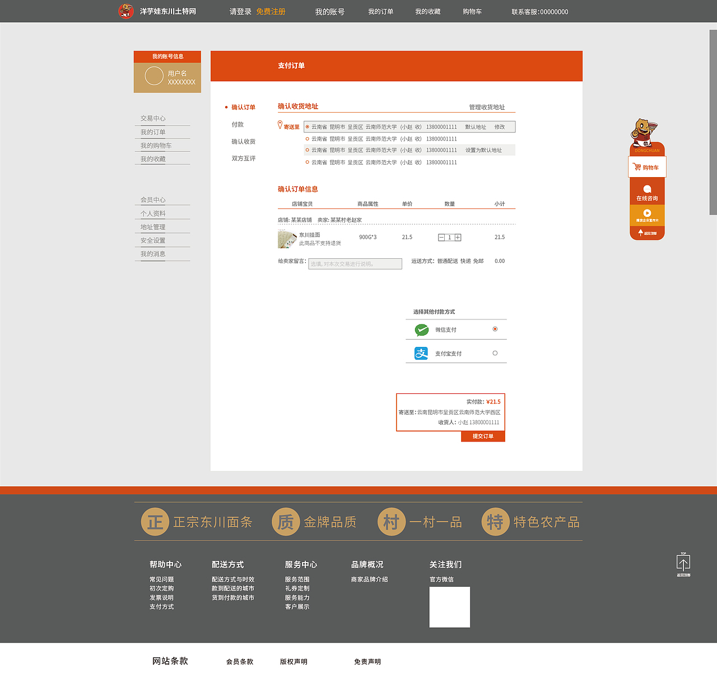Open 版权声明 at the page bottom
The width and height of the screenshot is (717, 673).
click(x=294, y=662)
